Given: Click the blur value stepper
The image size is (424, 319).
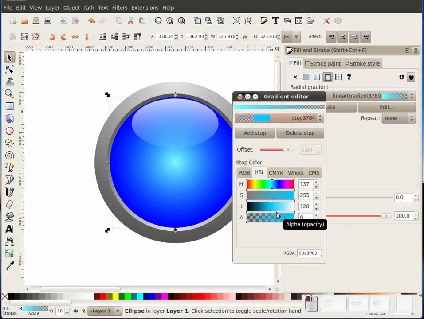Looking at the screenshot, I should pos(416,198).
